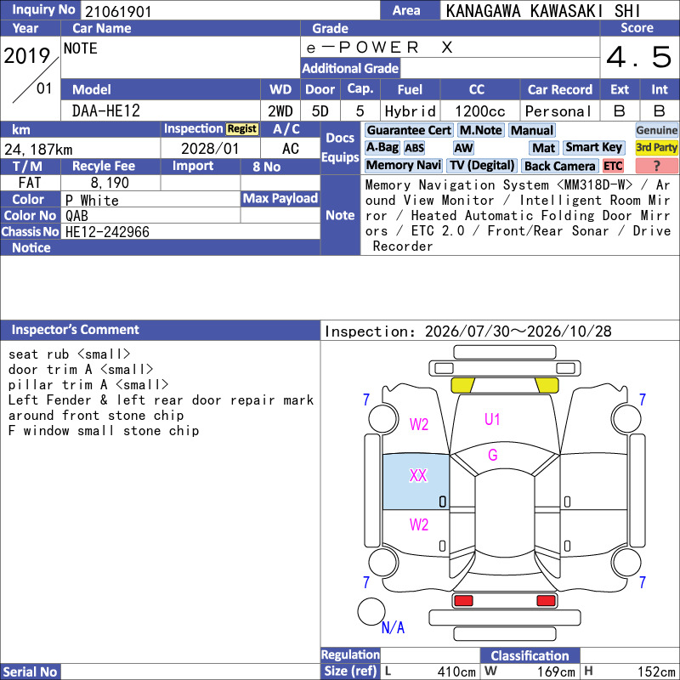The height and width of the screenshot is (680, 680).
Task: Click the height value 152cm
Action: tap(655, 671)
